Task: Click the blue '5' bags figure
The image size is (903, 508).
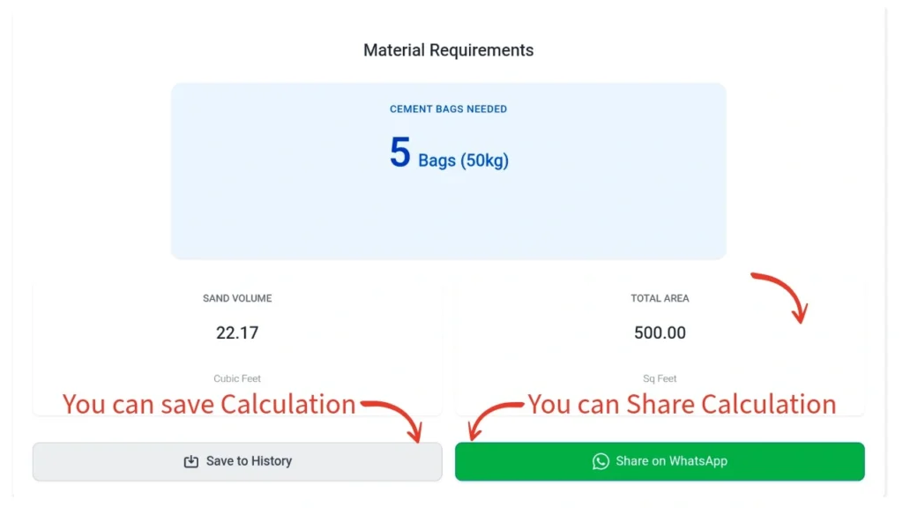Action: click(399, 152)
